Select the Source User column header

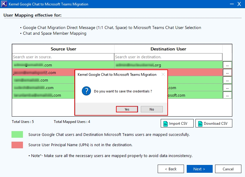click(63, 49)
